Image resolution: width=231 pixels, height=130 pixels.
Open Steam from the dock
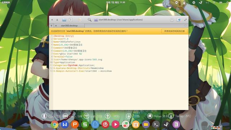[166, 125]
